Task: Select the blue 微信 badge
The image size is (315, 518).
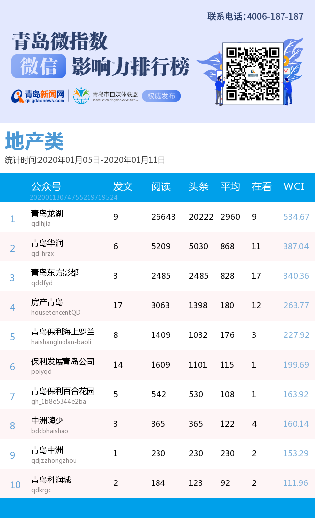Action: 39,67
